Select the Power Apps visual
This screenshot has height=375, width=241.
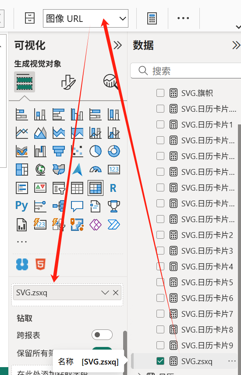click(95, 225)
